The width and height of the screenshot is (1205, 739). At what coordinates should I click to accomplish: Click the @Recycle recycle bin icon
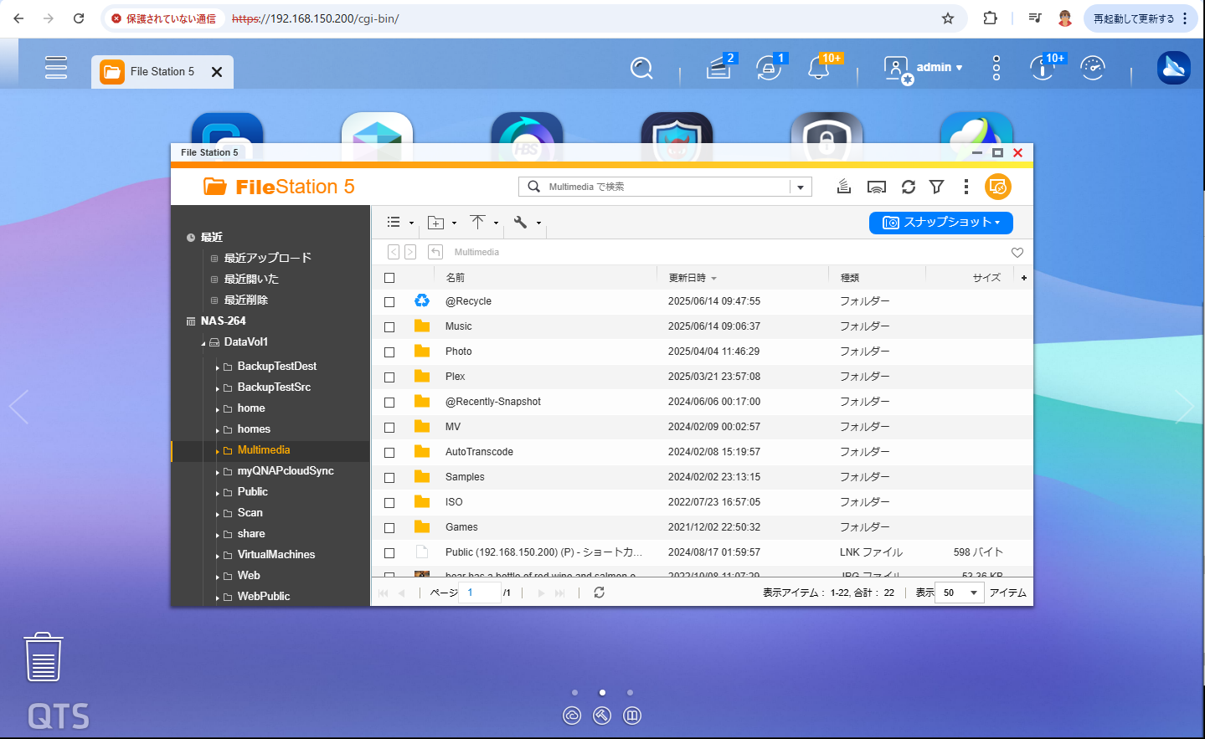[x=422, y=300]
